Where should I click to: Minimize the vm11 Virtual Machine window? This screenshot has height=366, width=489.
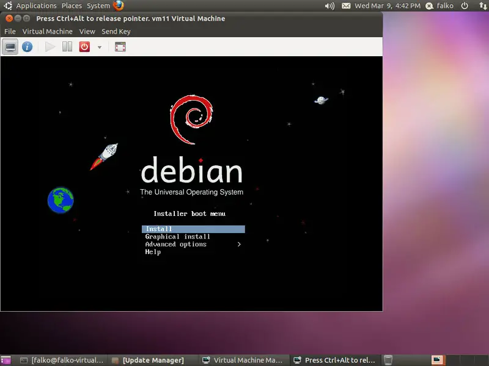click(18, 18)
